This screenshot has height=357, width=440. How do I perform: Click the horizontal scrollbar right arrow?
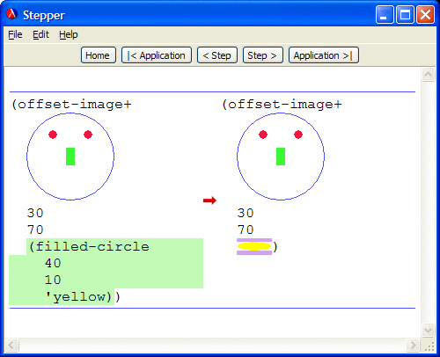tap(413, 345)
